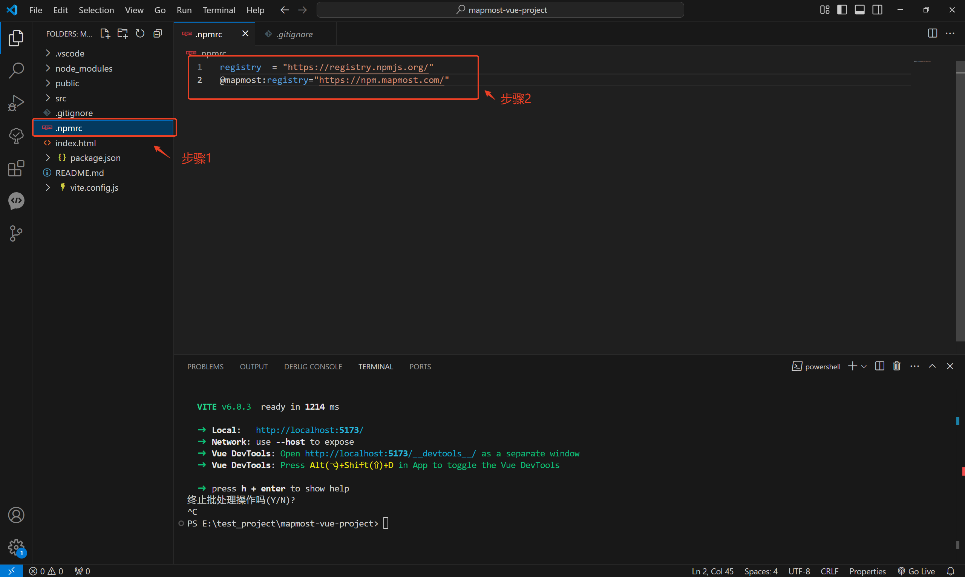Screen dimensions: 965x577
Task: Expand the package.json nested files
Action: pos(48,158)
